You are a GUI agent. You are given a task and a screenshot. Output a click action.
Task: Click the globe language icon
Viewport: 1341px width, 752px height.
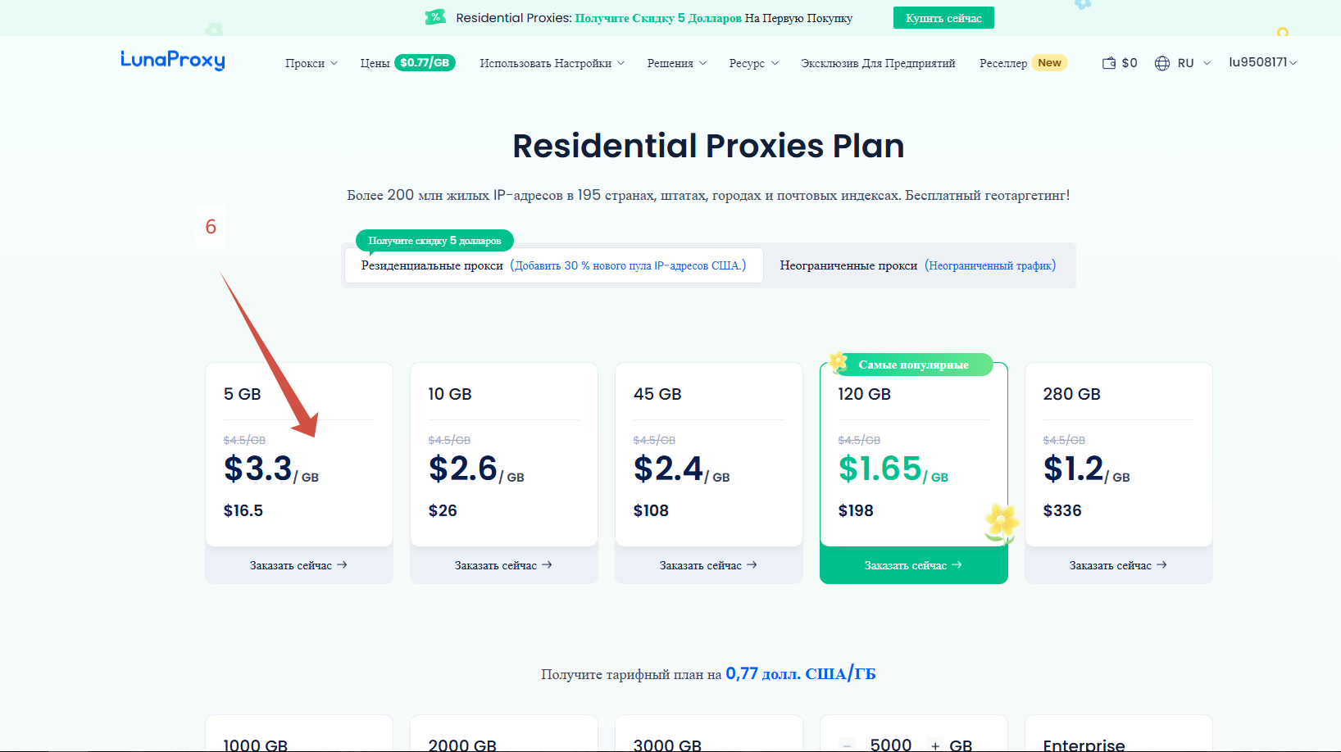pyautogui.click(x=1161, y=63)
